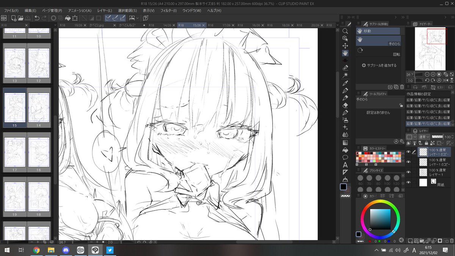The height and width of the screenshot is (256, 455).
Task: Select the Move layer tool
Action: click(345, 46)
